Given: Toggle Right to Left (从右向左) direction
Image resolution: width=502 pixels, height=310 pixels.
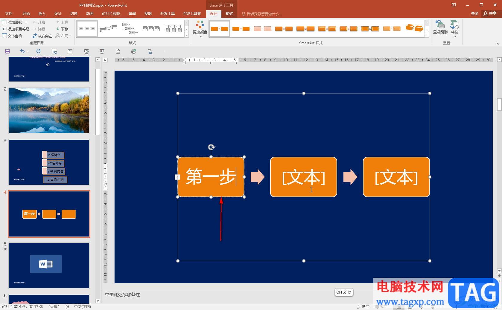Looking at the screenshot, I should (42, 36).
